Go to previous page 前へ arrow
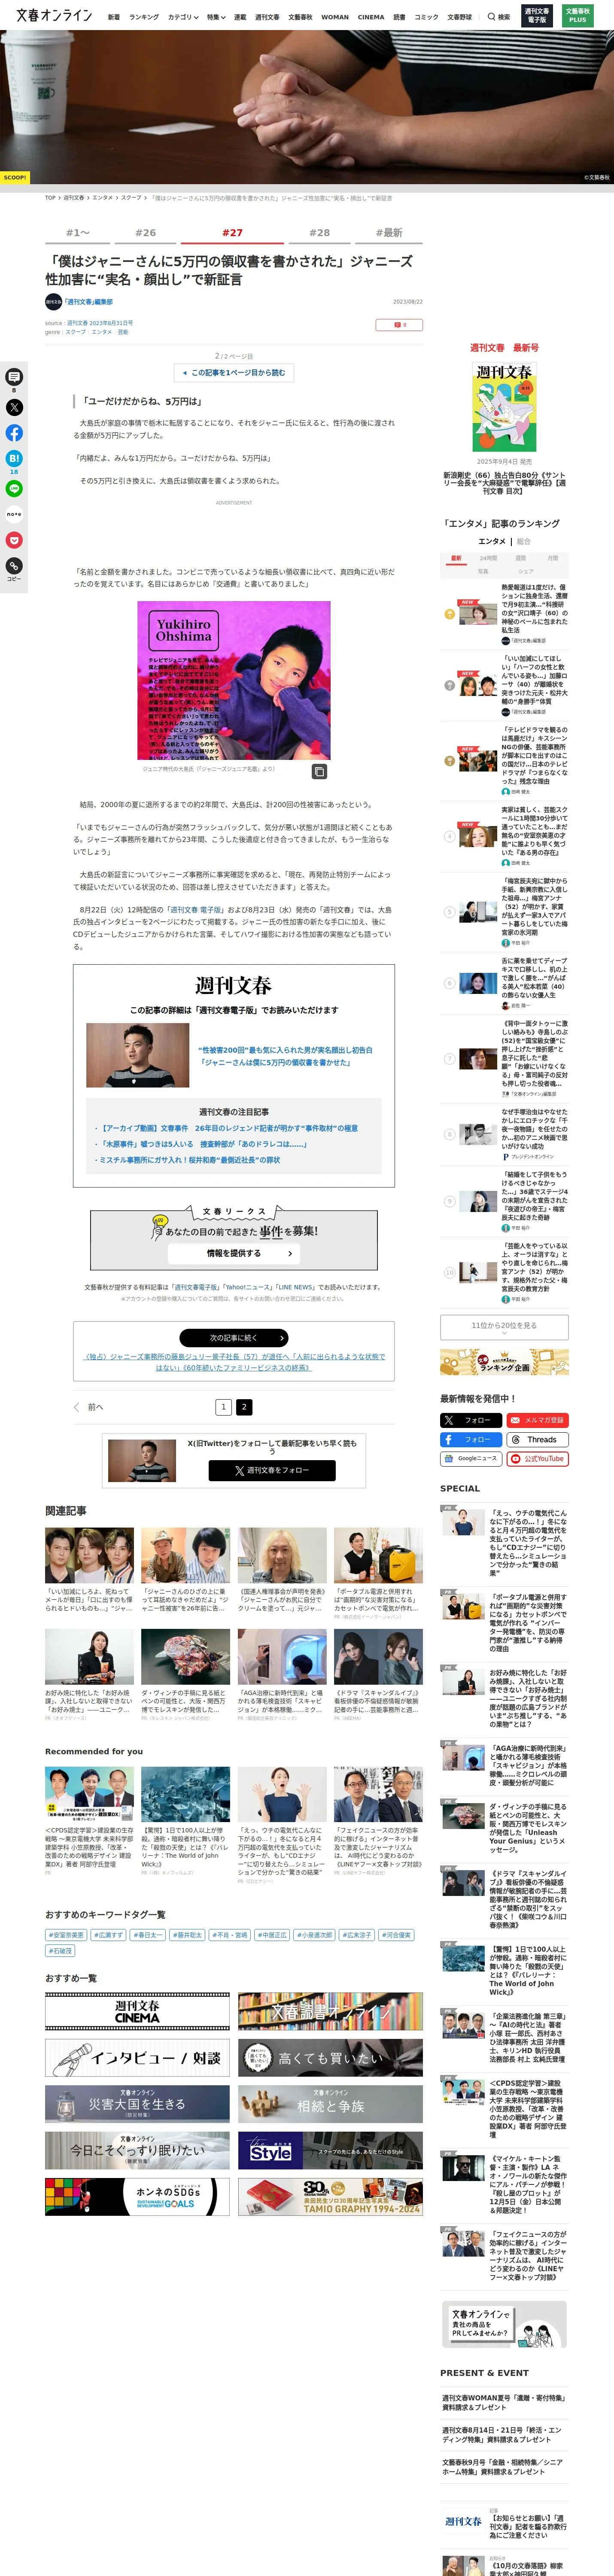 88,1407
